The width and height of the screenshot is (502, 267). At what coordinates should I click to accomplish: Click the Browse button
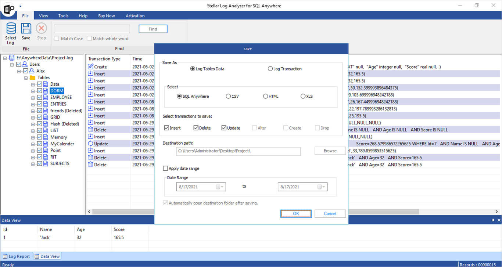pos(330,151)
